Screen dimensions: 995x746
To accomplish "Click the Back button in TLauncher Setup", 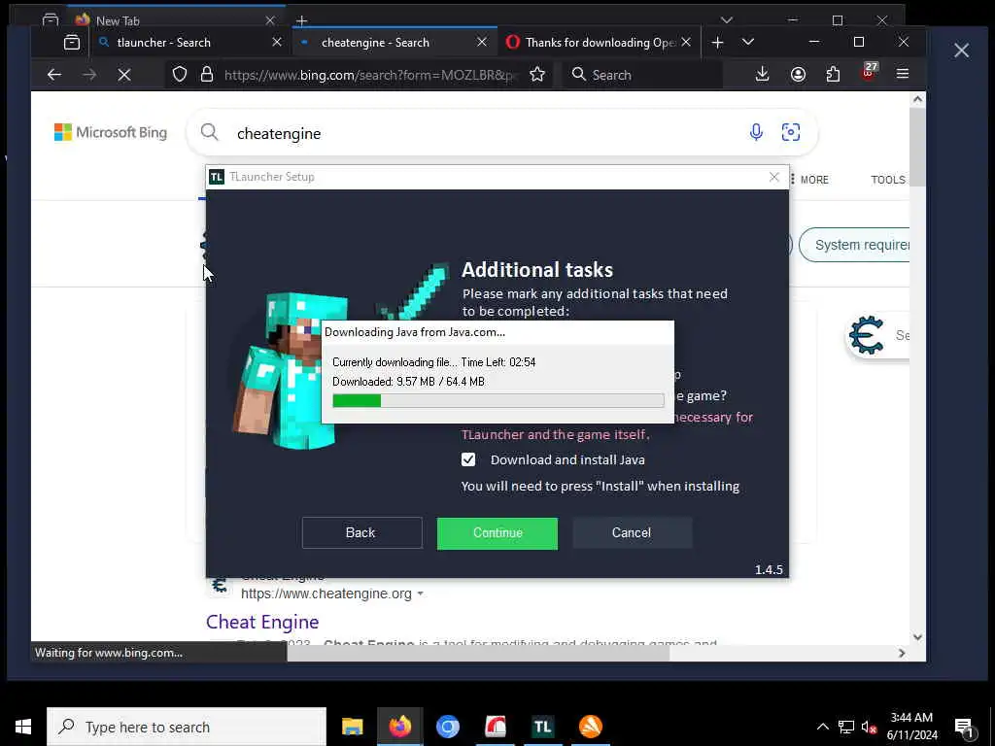I will (x=361, y=533).
